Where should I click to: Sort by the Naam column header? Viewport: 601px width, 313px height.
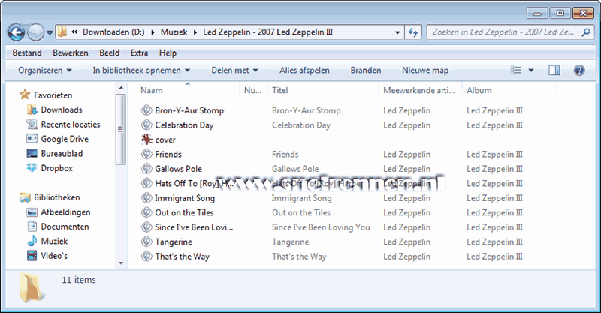152,90
